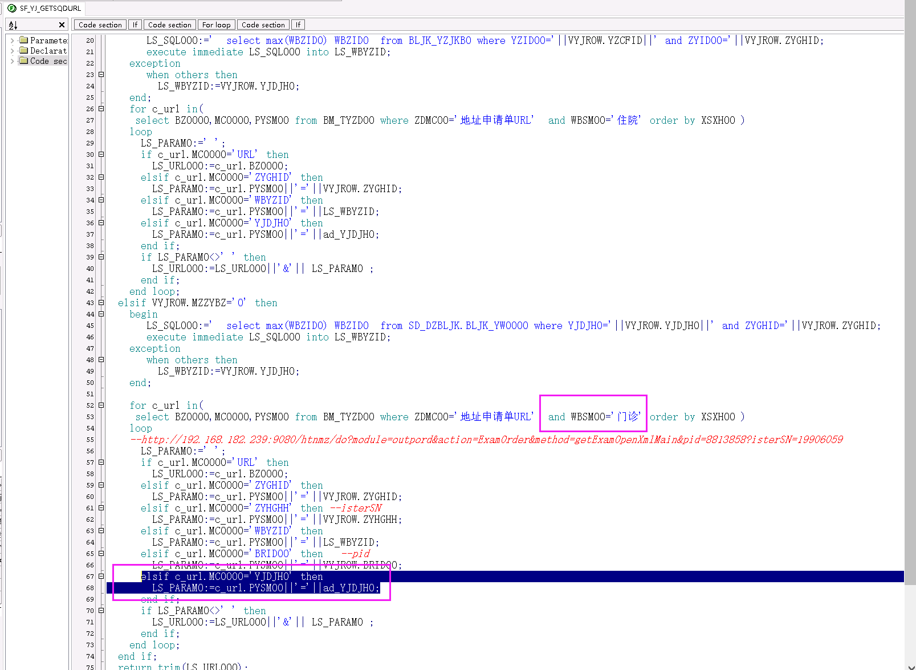Image resolution: width=916 pixels, height=670 pixels.
Task: Collapse the fold marker at line 32
Action: 101,177
